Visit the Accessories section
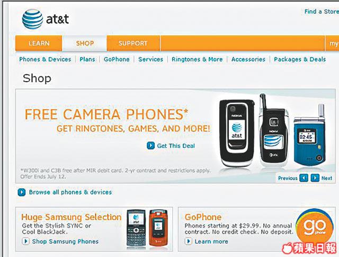Image resolution: width=339 pixels, height=257 pixels. [x=248, y=59]
